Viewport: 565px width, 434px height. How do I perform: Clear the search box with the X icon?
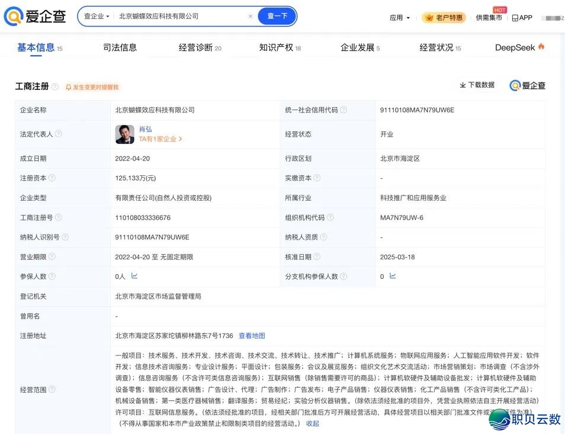[x=251, y=16]
